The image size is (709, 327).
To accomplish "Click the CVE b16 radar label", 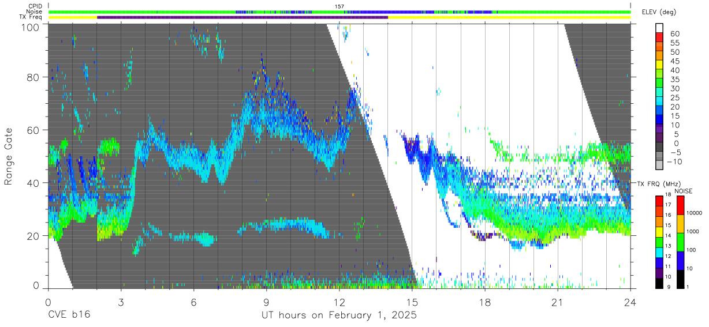I will point(68,315).
